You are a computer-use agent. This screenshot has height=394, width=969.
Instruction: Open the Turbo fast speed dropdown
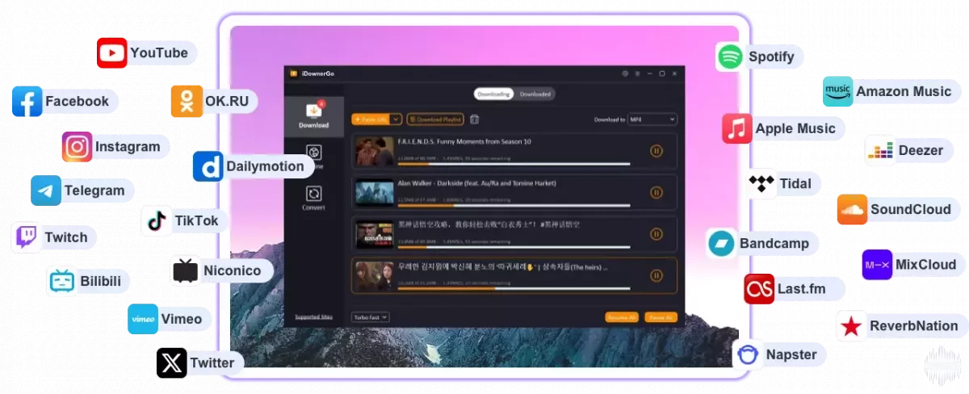pyautogui.click(x=371, y=317)
